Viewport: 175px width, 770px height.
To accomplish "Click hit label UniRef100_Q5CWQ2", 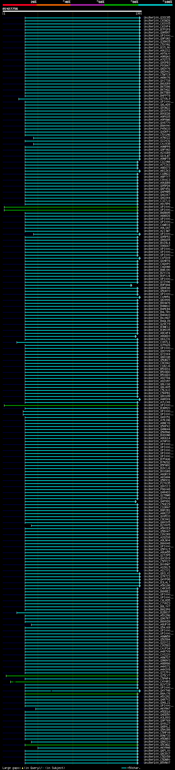I will click(157, 745).
